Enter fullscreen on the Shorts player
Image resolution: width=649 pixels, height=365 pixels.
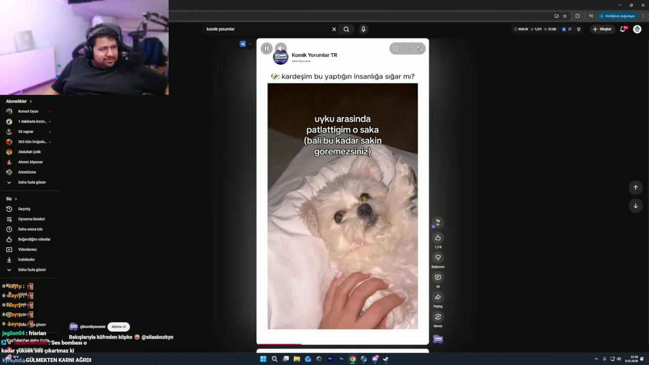click(x=420, y=49)
